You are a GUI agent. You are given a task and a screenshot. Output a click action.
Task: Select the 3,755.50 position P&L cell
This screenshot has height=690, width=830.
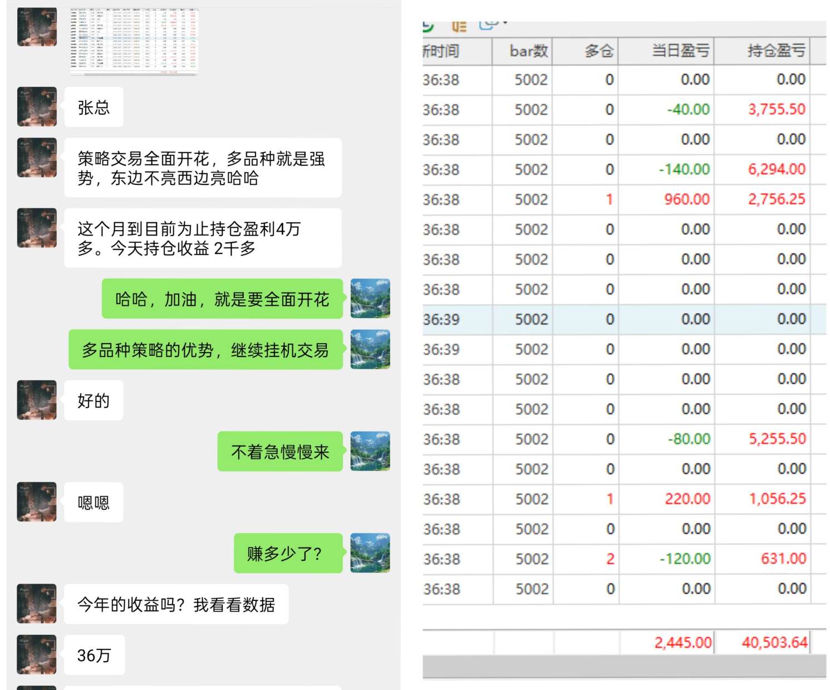tap(762, 109)
